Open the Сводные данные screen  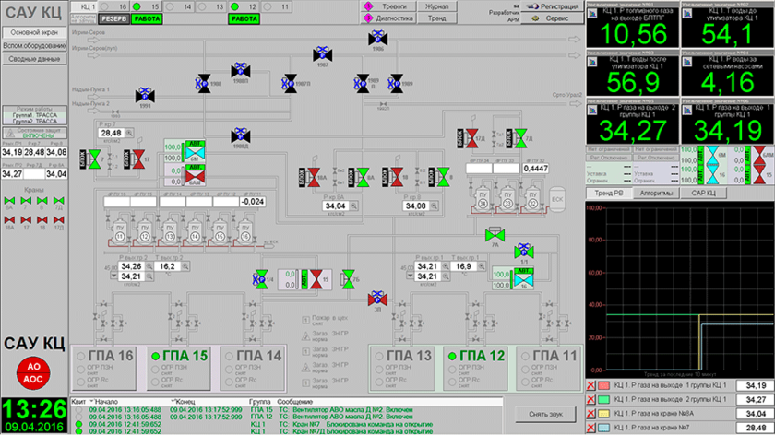click(x=33, y=58)
